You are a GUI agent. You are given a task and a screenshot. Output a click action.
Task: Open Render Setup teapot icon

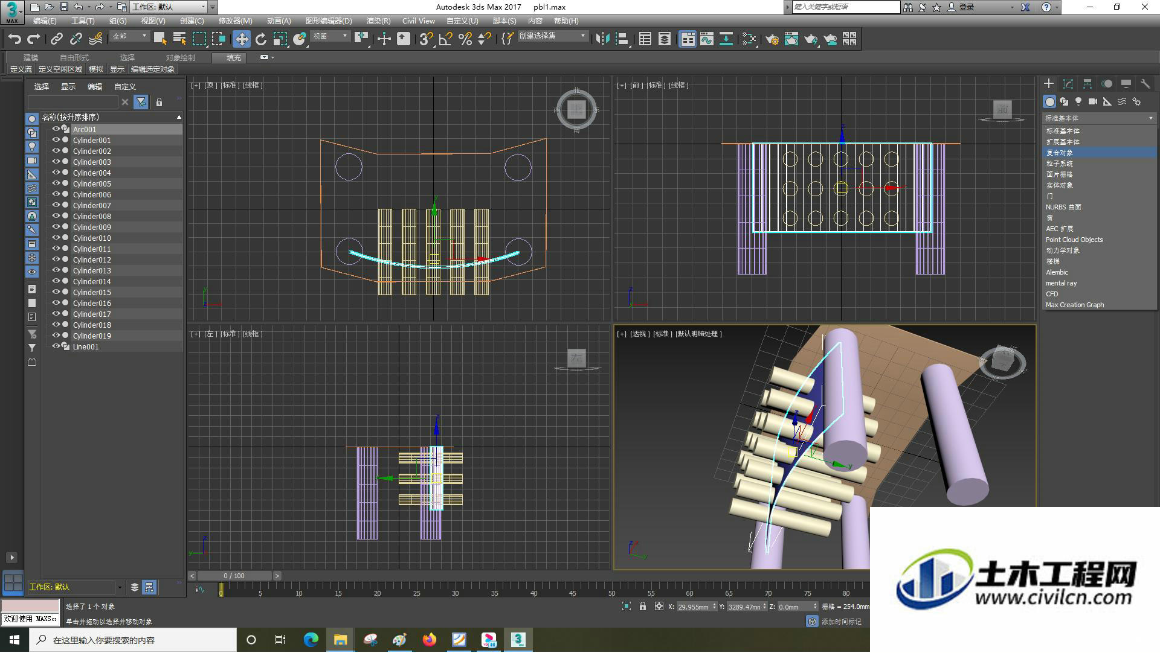point(772,39)
